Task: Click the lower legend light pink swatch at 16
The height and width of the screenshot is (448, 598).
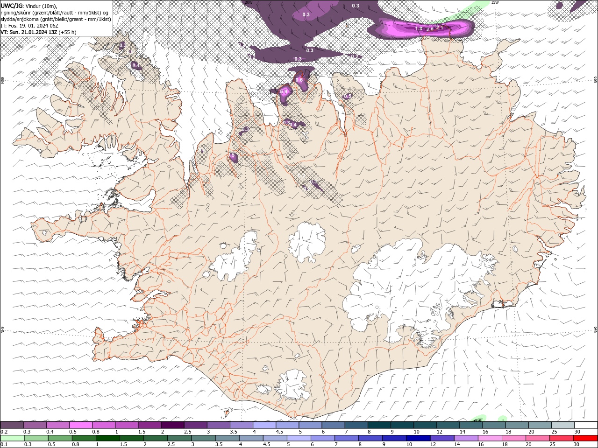Action: [x=490, y=438]
